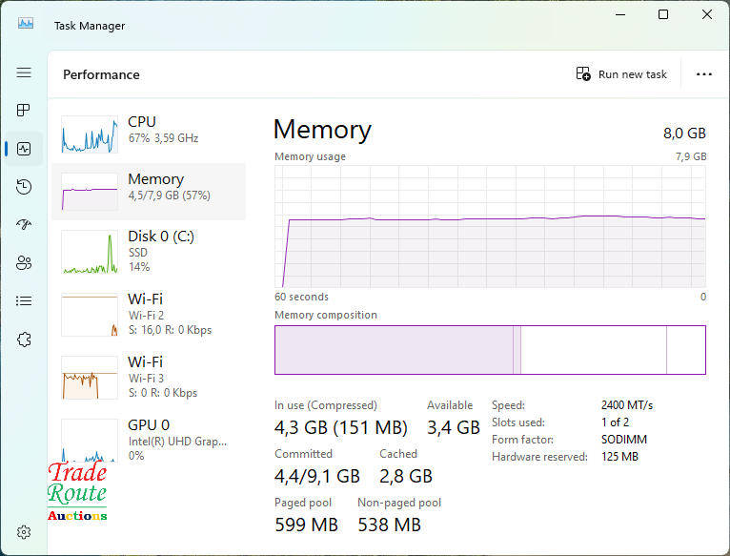
Task: Open the three-dot more options menu
Action: click(x=704, y=74)
